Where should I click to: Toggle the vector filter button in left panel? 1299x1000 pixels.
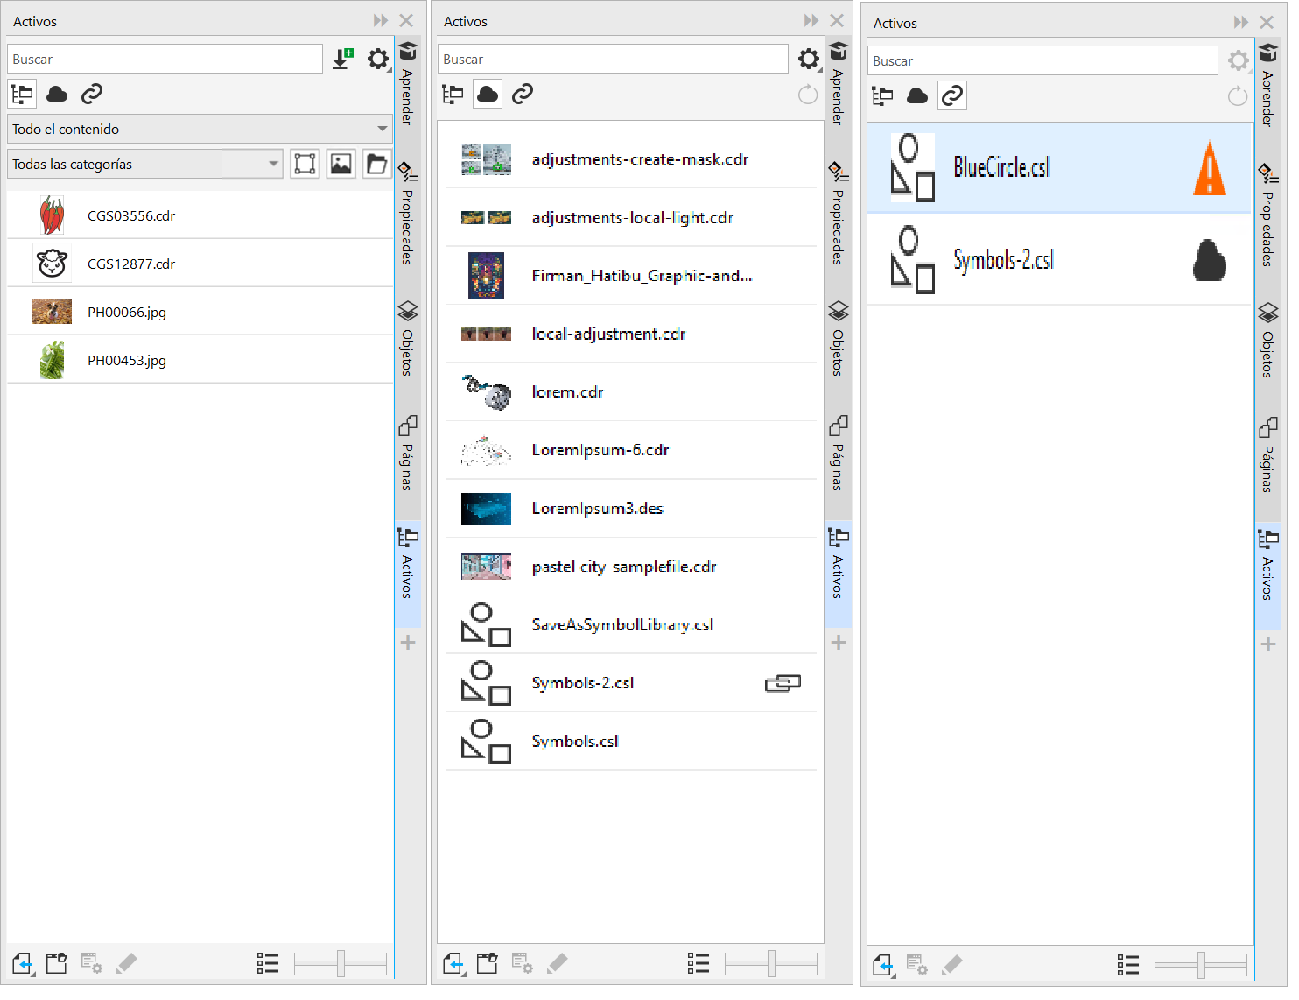tap(305, 164)
